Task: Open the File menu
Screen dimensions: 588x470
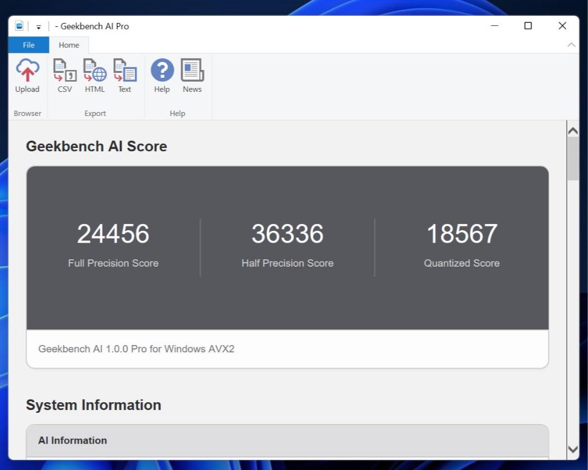Action: (28, 45)
